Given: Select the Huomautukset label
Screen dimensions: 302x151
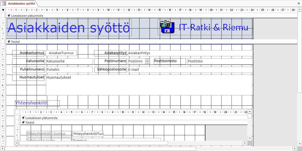Looking at the screenshot, I should coord(28,78).
